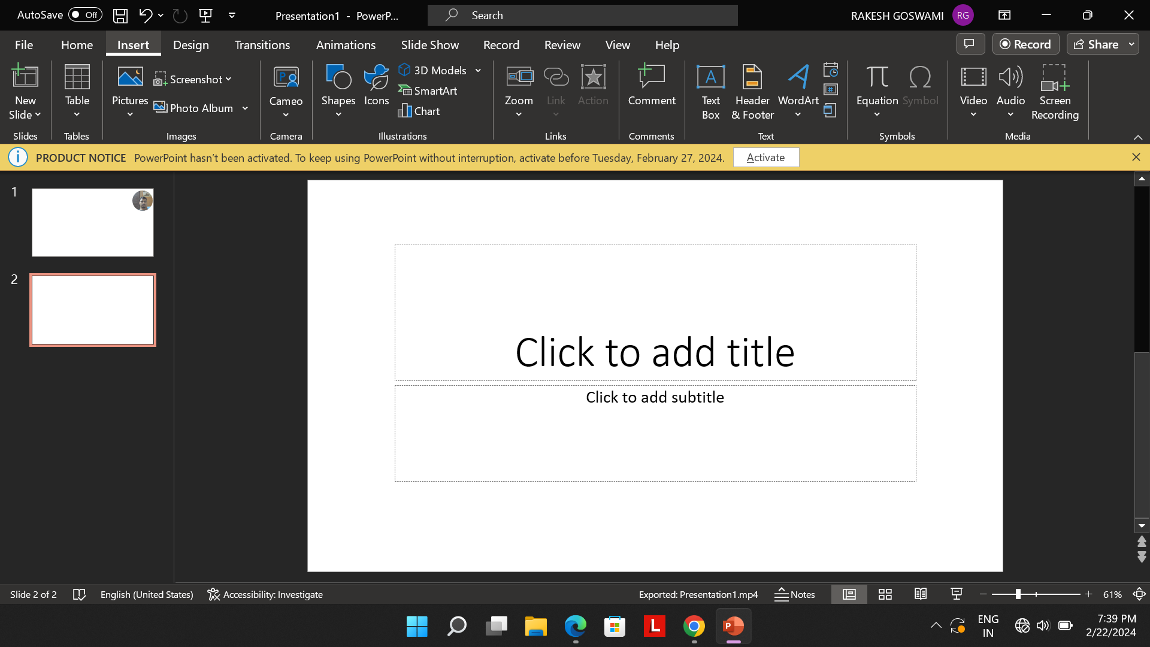Open the Screenshot dropdown
The height and width of the screenshot is (647, 1150).
(x=192, y=79)
